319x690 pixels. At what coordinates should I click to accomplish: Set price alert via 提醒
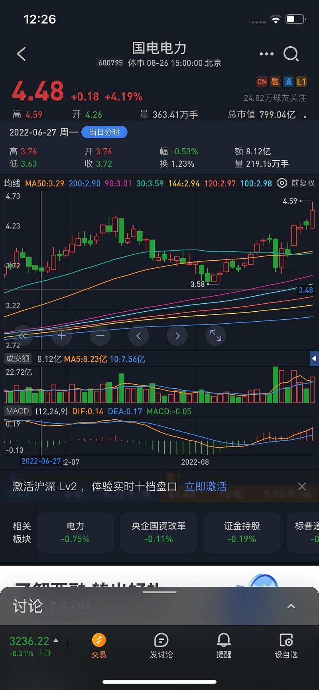click(224, 646)
